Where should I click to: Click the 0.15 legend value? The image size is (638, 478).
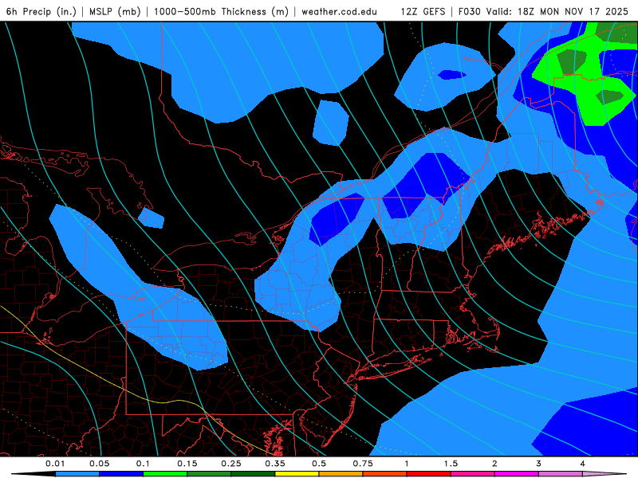click(187, 464)
